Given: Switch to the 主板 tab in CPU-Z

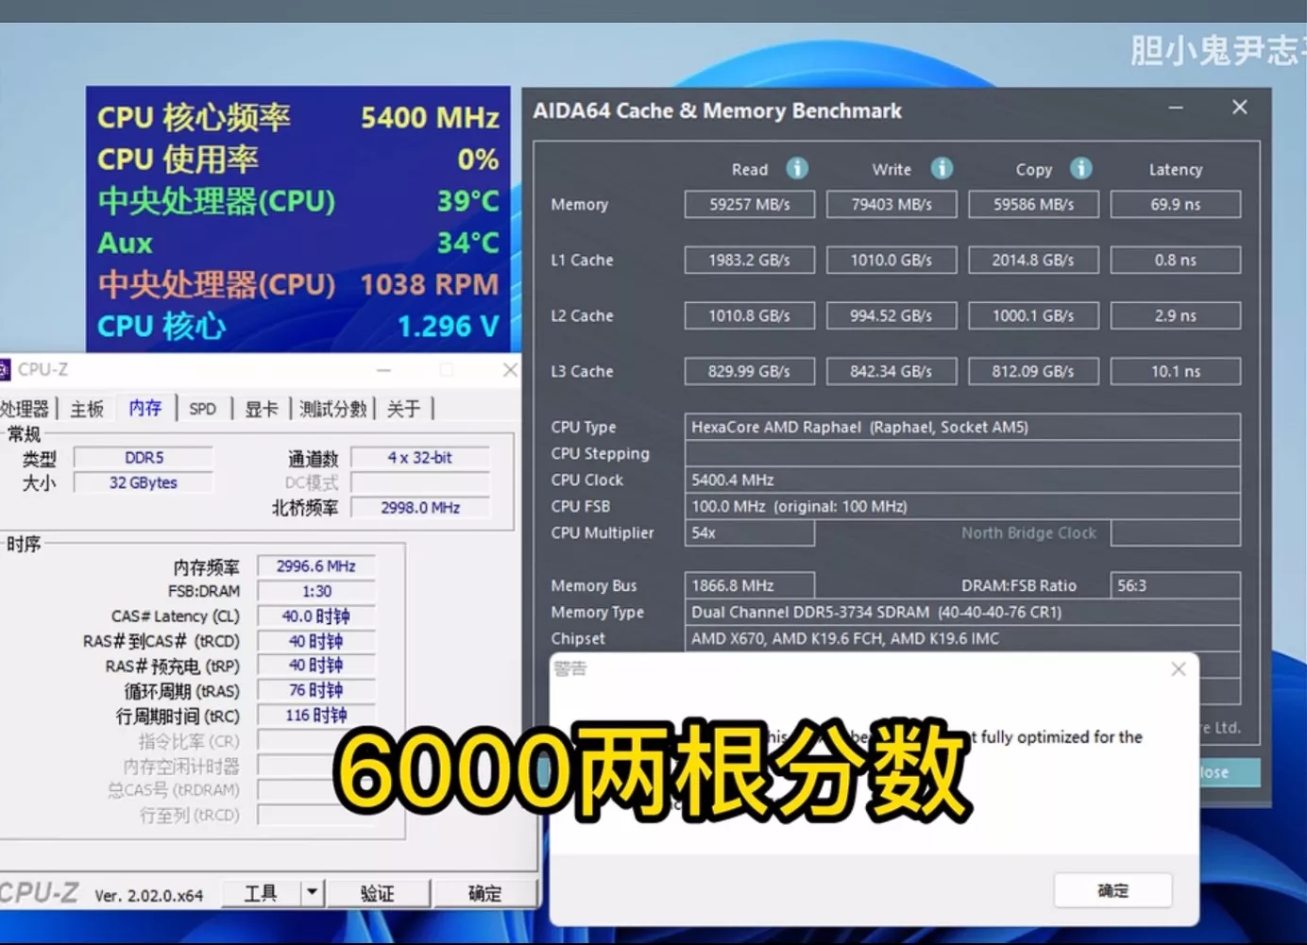Looking at the screenshot, I should [87, 409].
